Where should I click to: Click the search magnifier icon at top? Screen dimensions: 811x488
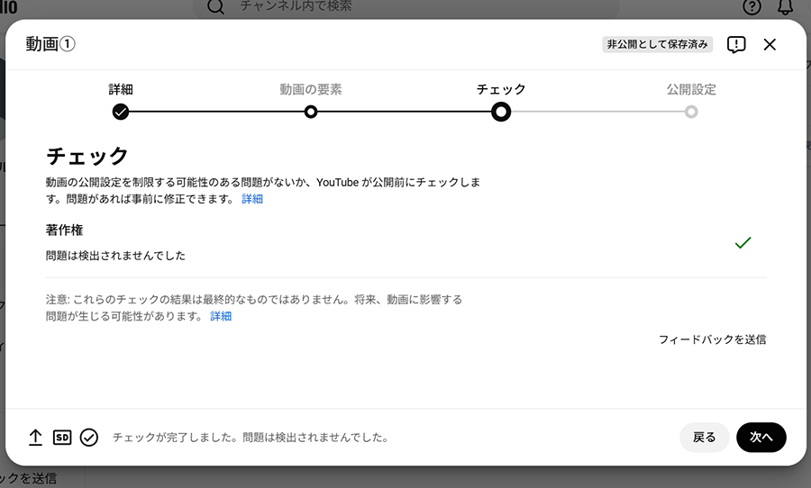point(215,7)
